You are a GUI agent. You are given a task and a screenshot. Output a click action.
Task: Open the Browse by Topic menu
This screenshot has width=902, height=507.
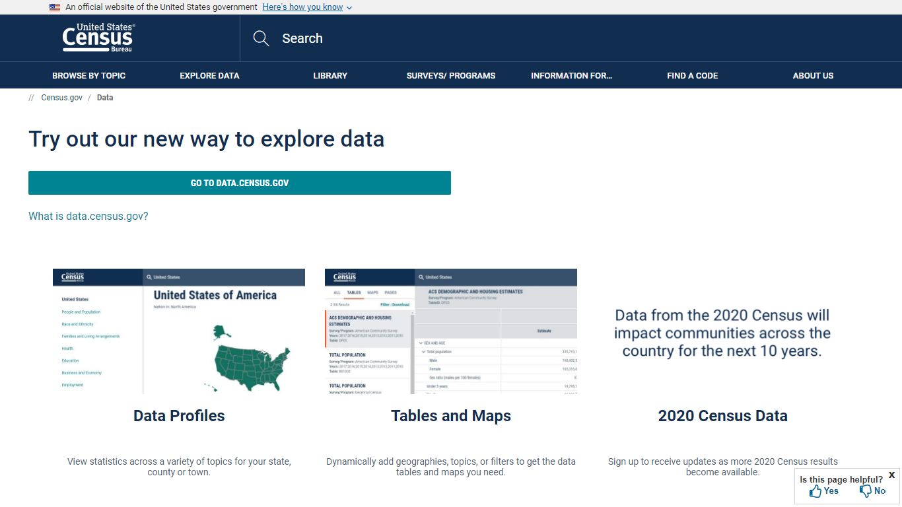pos(89,75)
